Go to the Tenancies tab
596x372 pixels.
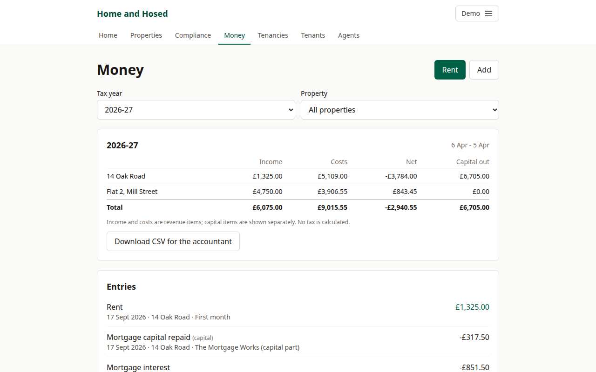pos(273,35)
